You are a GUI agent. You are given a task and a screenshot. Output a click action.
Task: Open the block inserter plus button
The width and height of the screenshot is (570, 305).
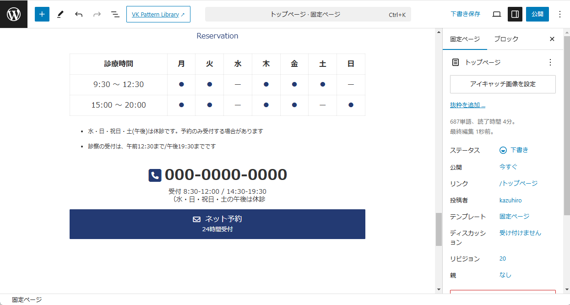pyautogui.click(x=42, y=14)
